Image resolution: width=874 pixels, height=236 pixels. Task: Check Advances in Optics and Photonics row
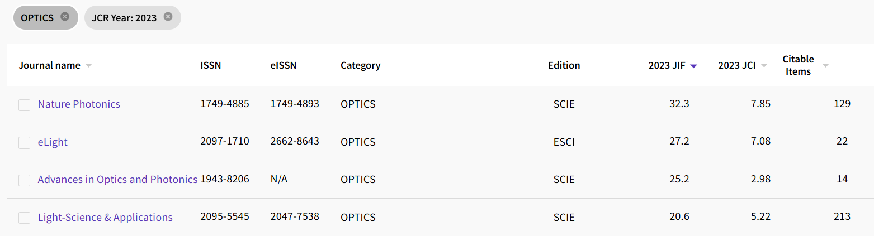(24, 180)
